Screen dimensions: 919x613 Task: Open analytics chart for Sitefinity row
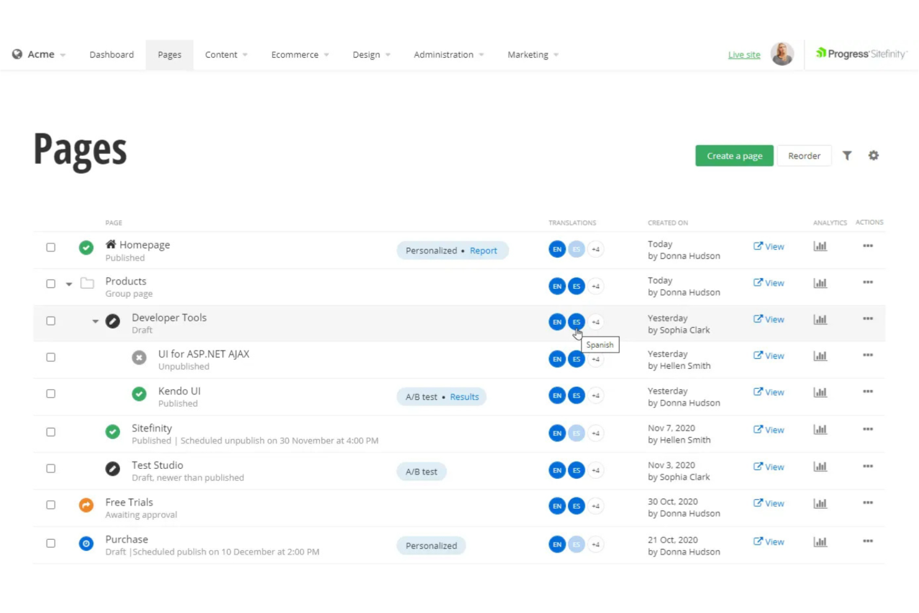820,430
